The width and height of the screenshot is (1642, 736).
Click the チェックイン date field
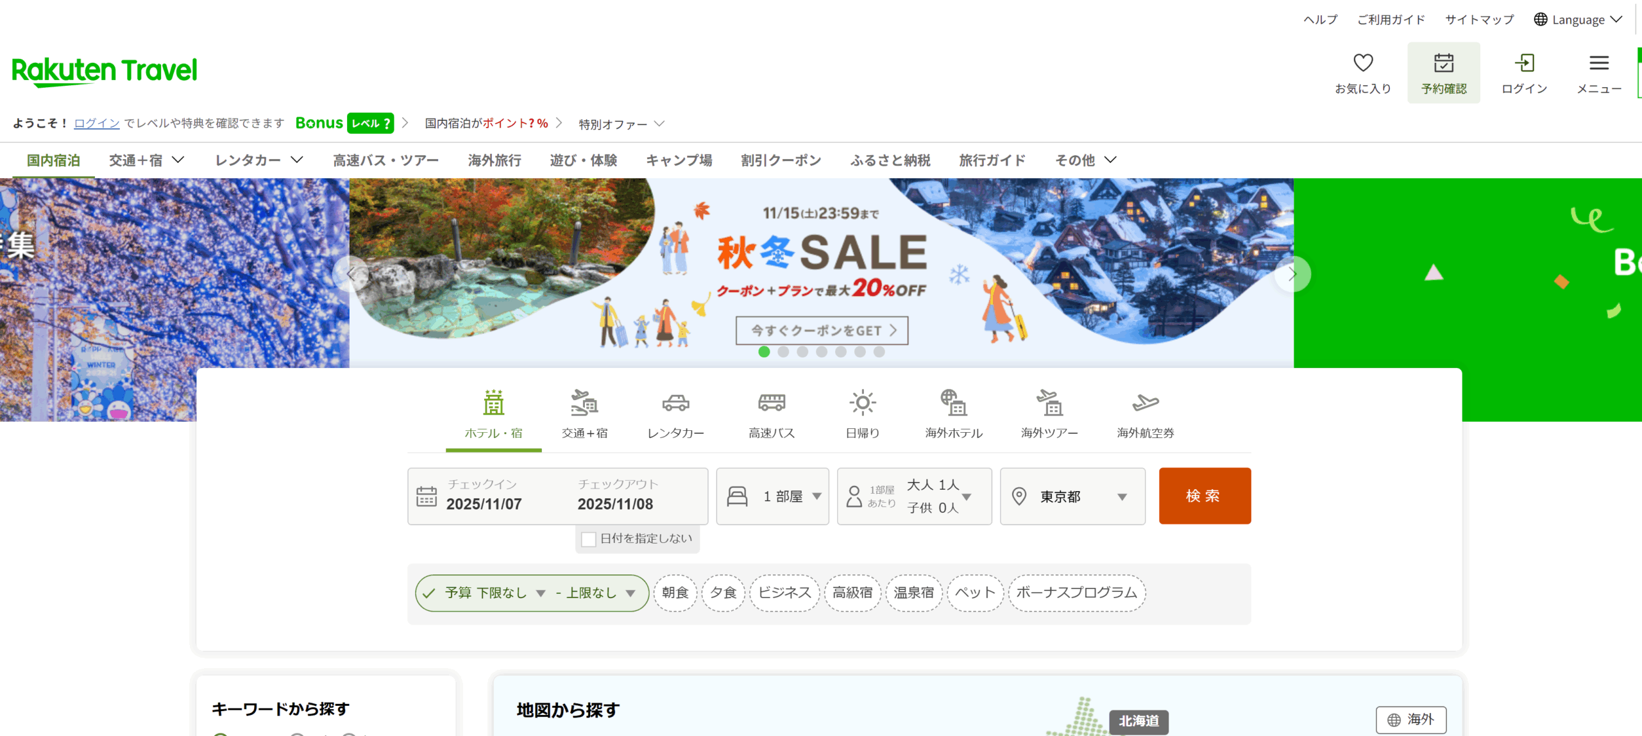(484, 497)
